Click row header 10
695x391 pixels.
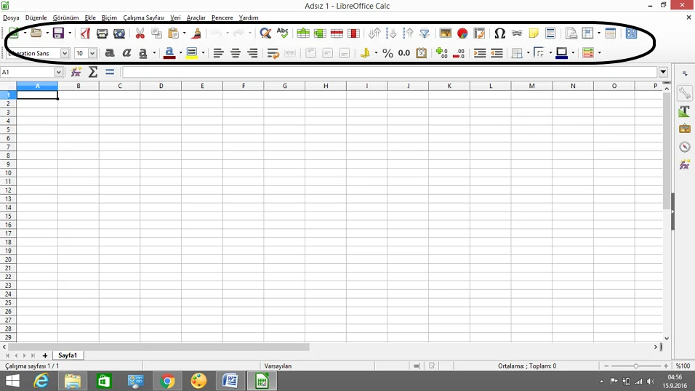(8, 173)
